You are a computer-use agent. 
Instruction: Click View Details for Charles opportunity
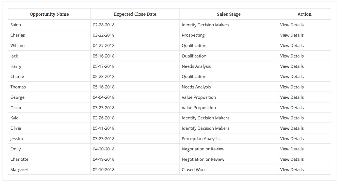point(292,35)
